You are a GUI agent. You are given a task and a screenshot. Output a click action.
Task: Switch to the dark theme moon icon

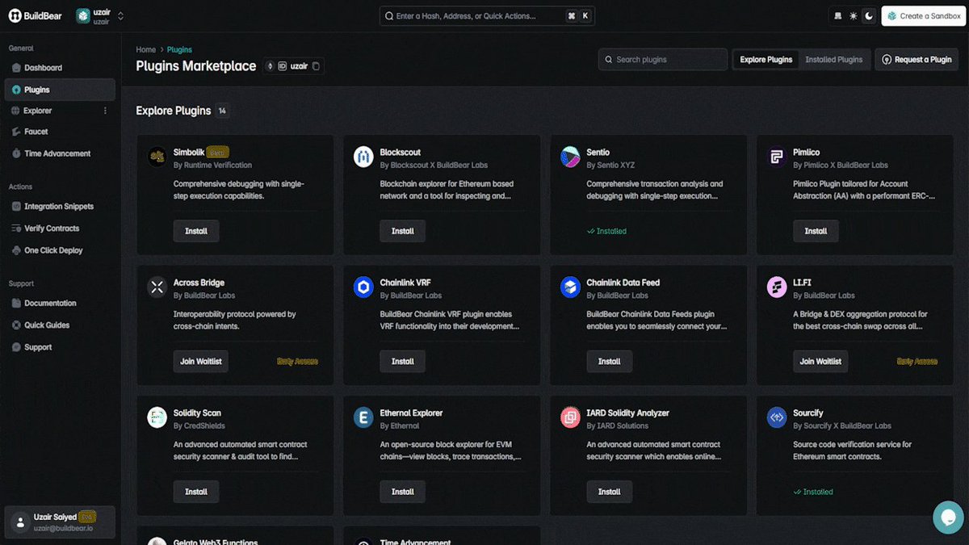(x=869, y=16)
